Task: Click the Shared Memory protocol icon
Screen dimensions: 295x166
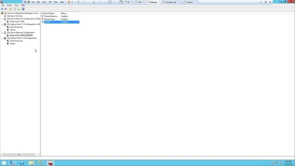Action: [x=43, y=17]
